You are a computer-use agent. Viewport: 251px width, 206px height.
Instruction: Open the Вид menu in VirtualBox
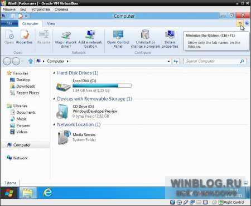(23, 9)
